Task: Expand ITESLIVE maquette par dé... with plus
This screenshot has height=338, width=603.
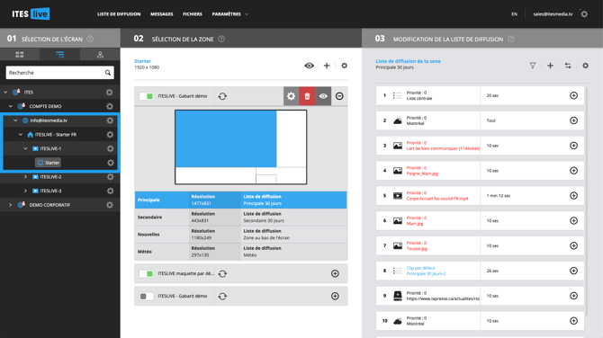Action: (335, 273)
